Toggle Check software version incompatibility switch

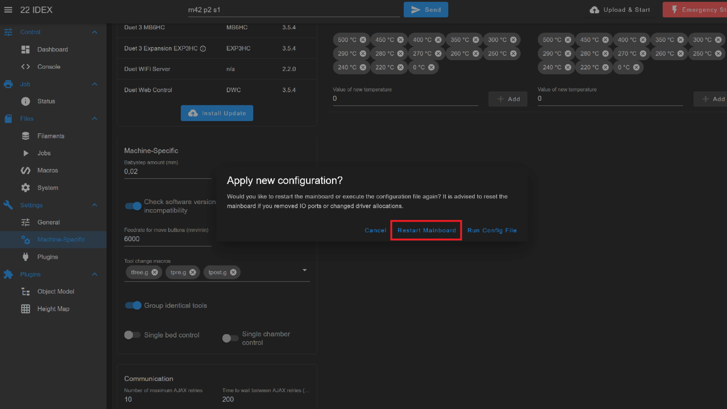tap(133, 206)
